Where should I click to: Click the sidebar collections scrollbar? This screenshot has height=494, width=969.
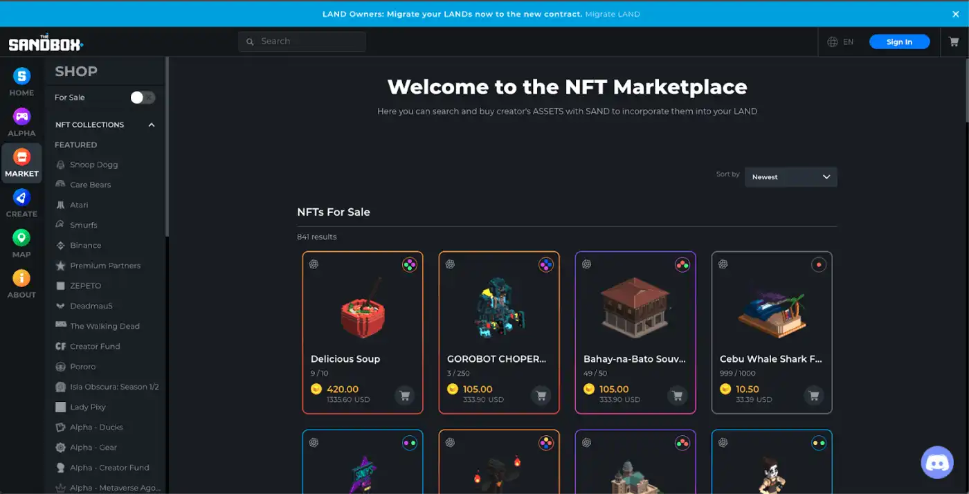[x=167, y=147]
